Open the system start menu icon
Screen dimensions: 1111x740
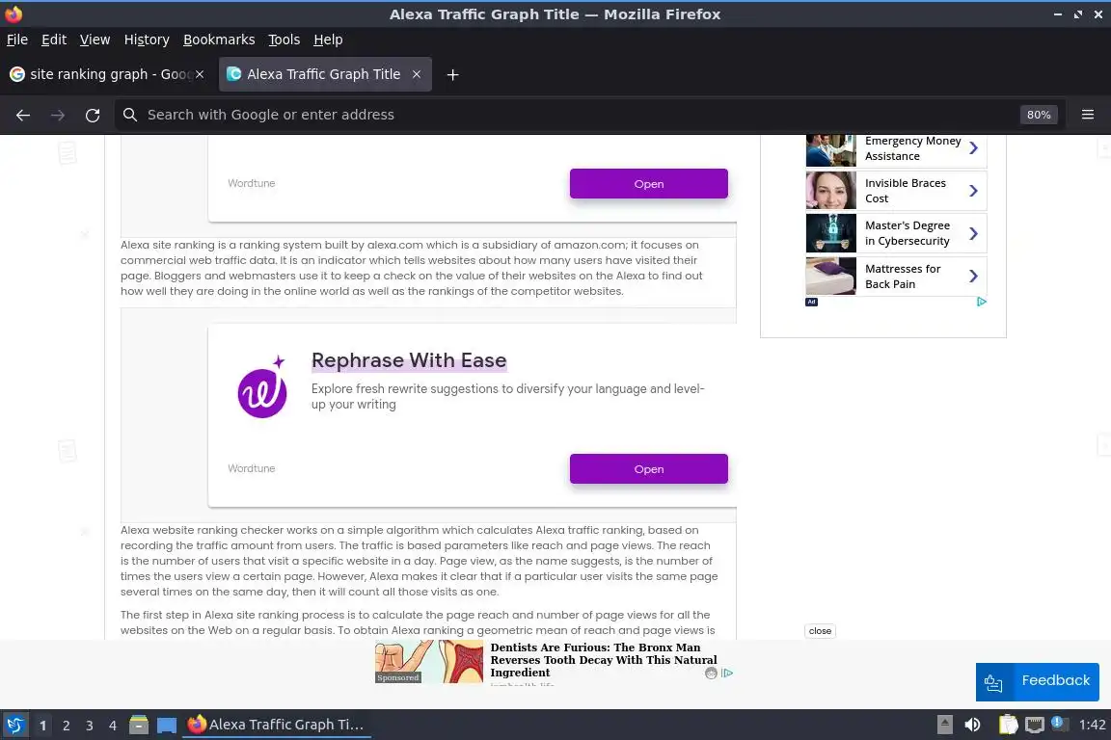tap(14, 725)
